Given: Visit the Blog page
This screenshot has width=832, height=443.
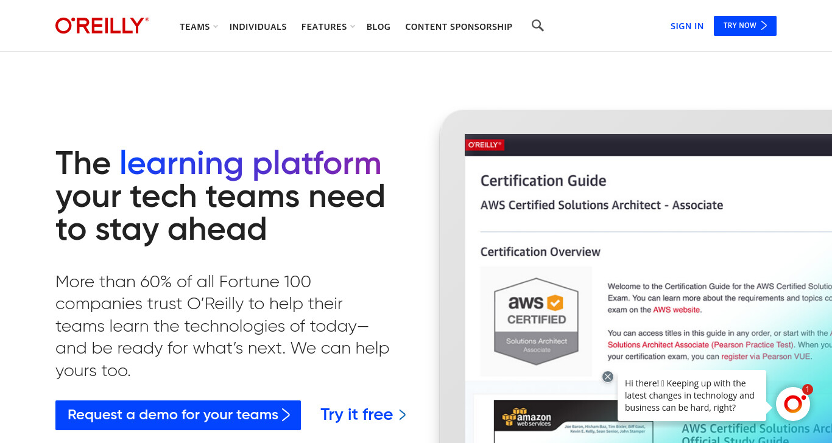Looking at the screenshot, I should coord(378,27).
